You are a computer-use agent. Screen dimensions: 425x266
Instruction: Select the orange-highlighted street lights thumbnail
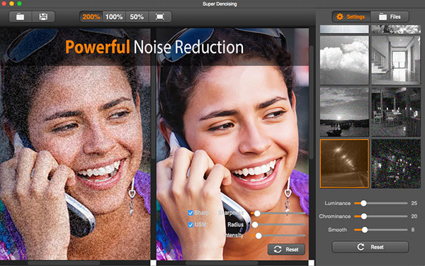pyautogui.click(x=344, y=164)
